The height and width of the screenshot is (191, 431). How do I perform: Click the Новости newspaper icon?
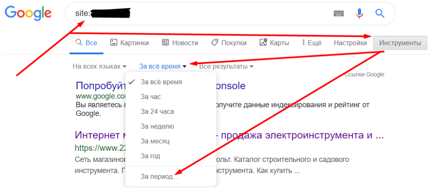coord(165,43)
